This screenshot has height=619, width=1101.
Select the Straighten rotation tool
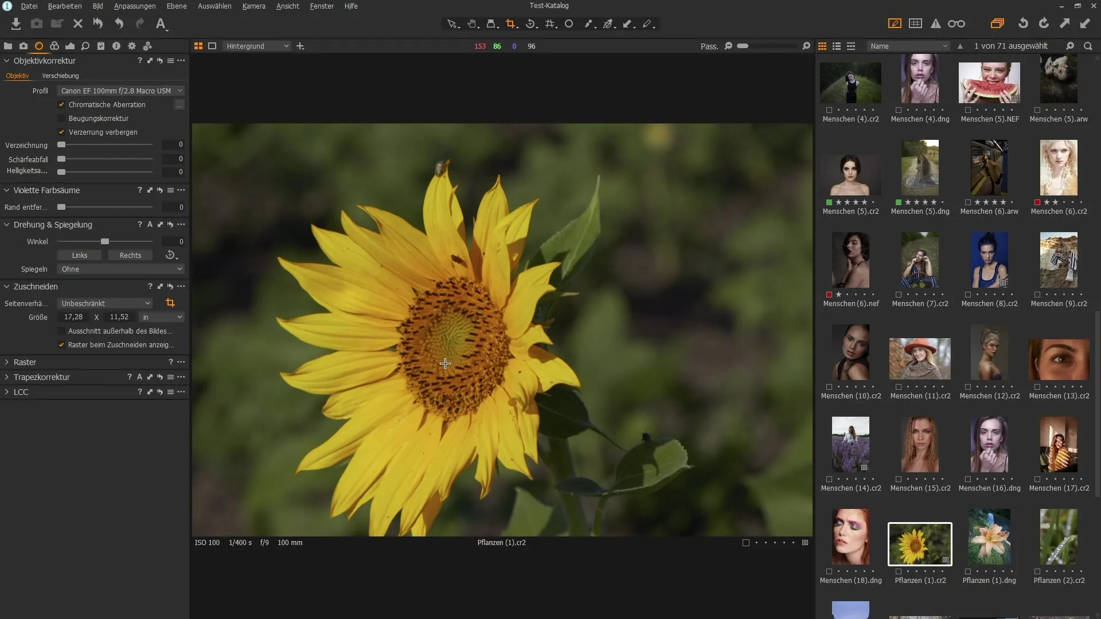point(531,23)
